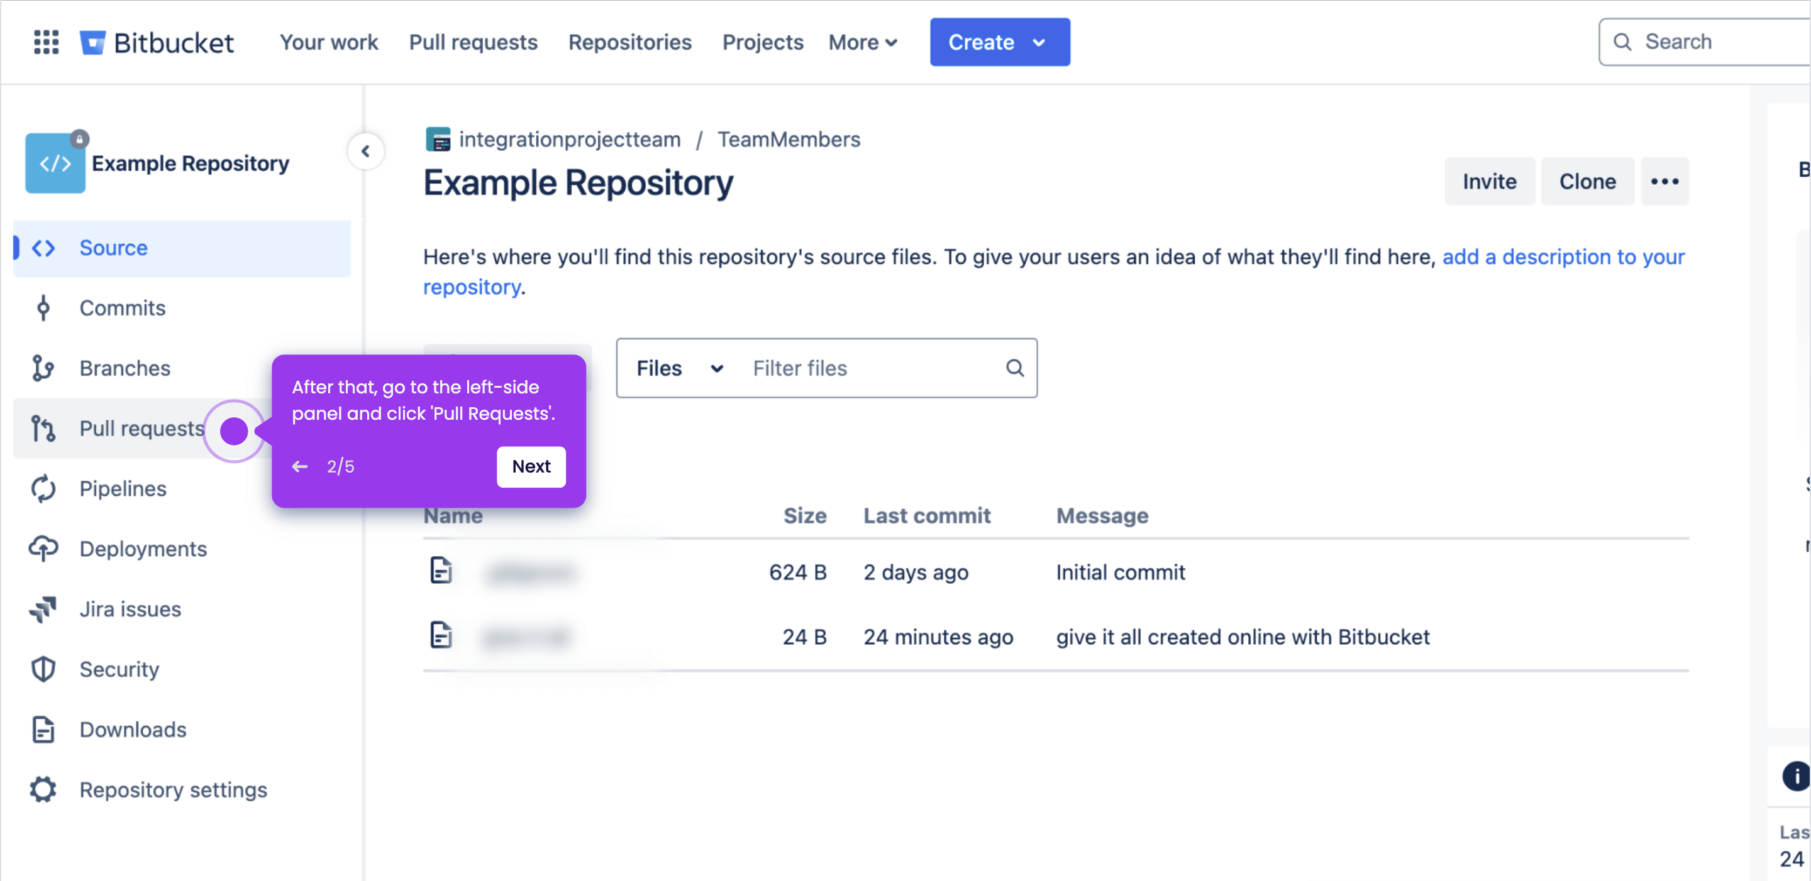Click the Pull requests sidebar icon
This screenshot has width=1811, height=881.
click(x=43, y=429)
